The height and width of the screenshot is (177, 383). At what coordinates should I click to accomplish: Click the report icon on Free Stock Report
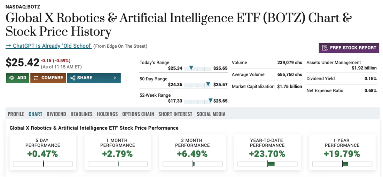click(x=325, y=48)
